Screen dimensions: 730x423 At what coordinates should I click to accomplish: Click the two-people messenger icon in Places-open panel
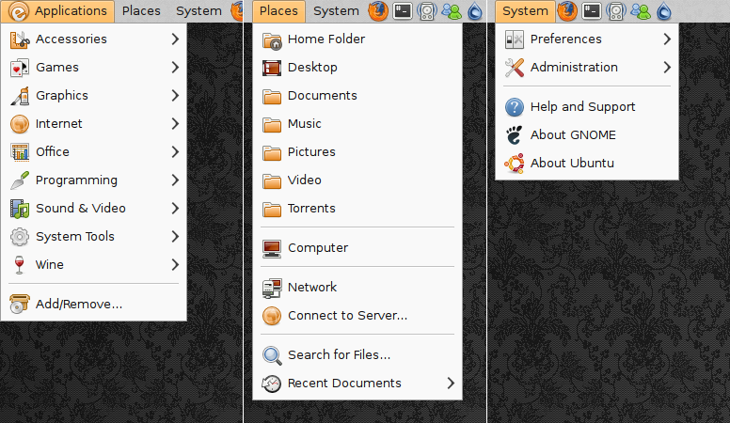pos(452,11)
